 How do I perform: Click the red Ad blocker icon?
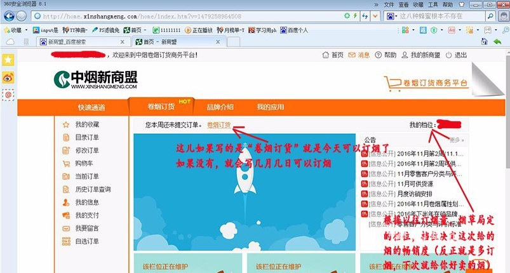tap(452, 30)
